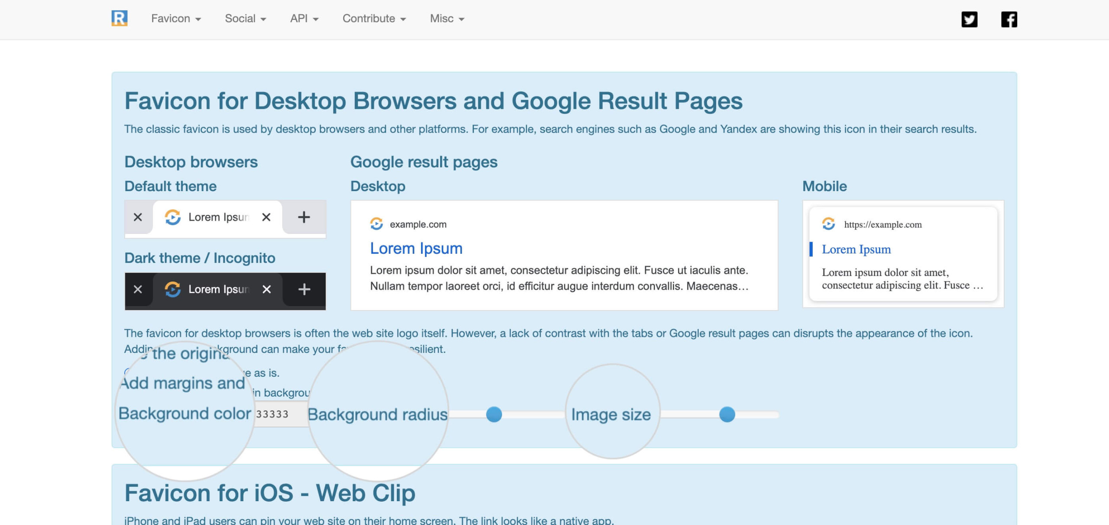The height and width of the screenshot is (525, 1109).
Task: Click the RealFaviconGenerator logo
Action: pyautogui.click(x=119, y=18)
